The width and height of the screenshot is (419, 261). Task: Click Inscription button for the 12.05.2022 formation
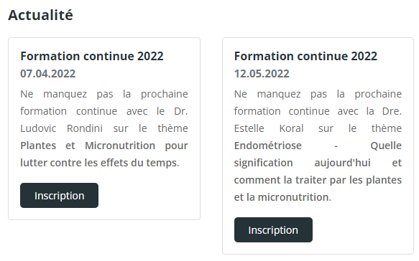[x=273, y=229]
